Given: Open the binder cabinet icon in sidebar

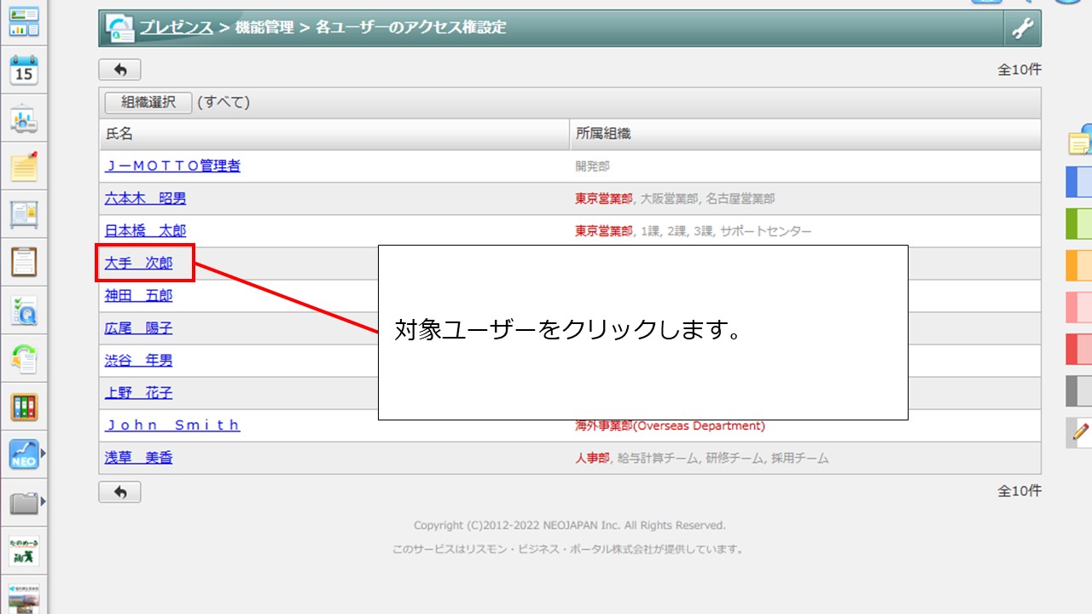Looking at the screenshot, I should pos(24,408).
